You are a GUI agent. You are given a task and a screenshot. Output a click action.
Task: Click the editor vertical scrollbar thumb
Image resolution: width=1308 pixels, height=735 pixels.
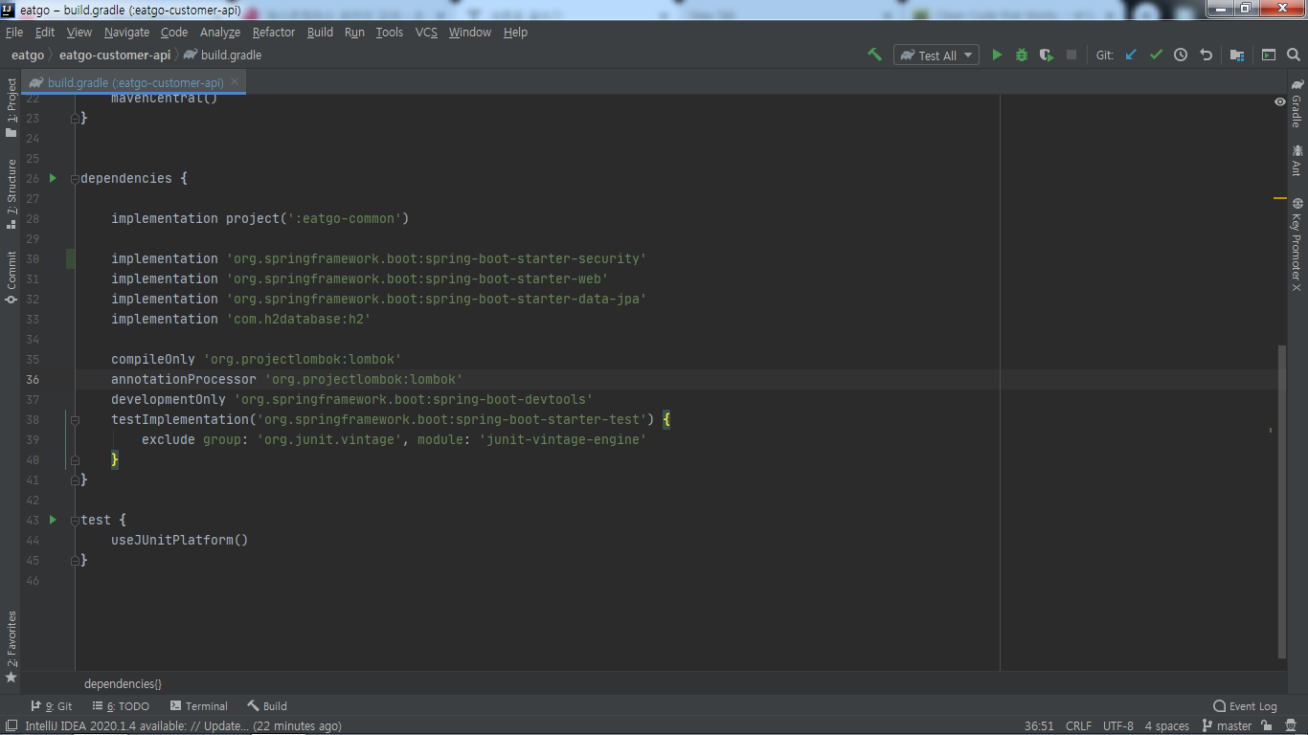pos(1282,502)
